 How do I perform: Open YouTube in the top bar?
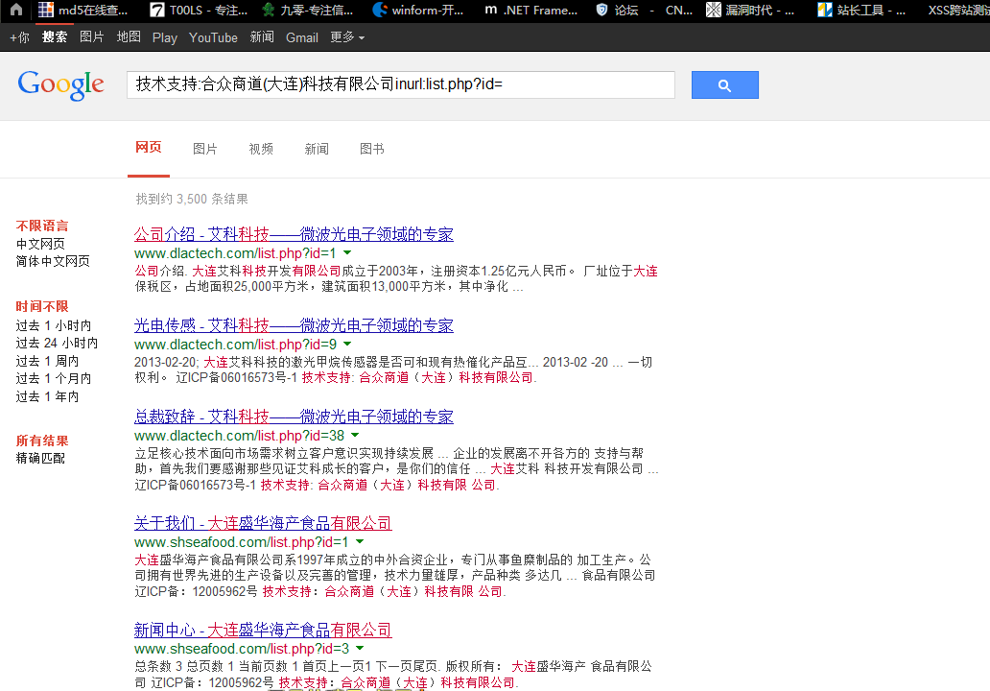(213, 37)
